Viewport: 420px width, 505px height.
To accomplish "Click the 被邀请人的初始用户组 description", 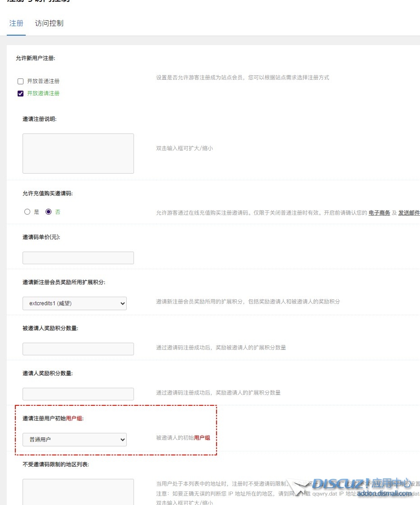I will coord(183,438).
